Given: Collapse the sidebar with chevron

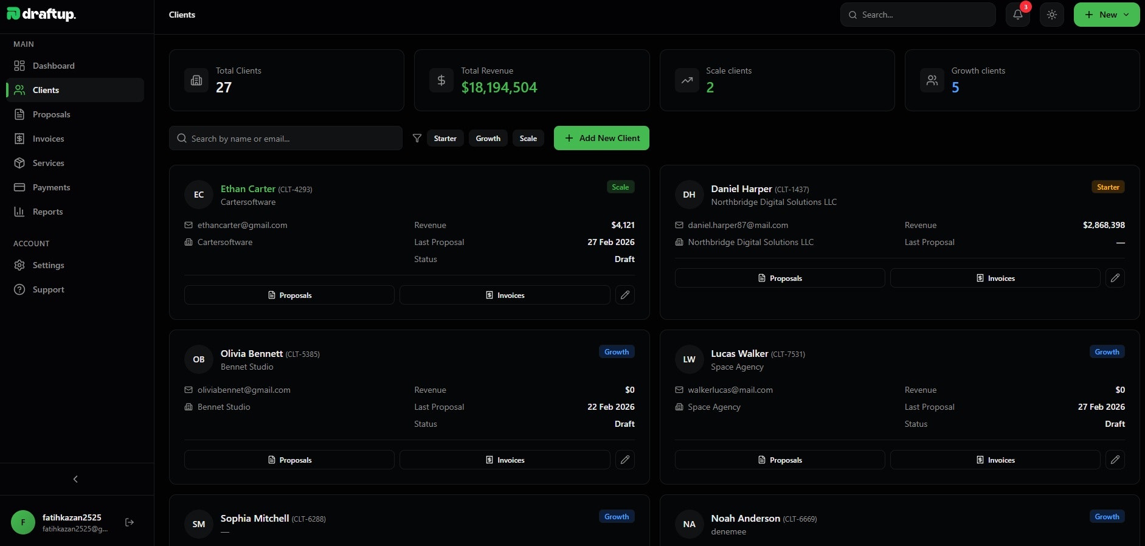Looking at the screenshot, I should (75, 479).
